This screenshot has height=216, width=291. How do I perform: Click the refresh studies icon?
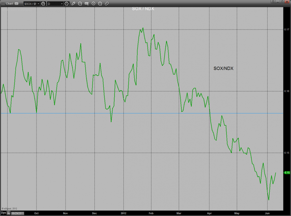80,4
